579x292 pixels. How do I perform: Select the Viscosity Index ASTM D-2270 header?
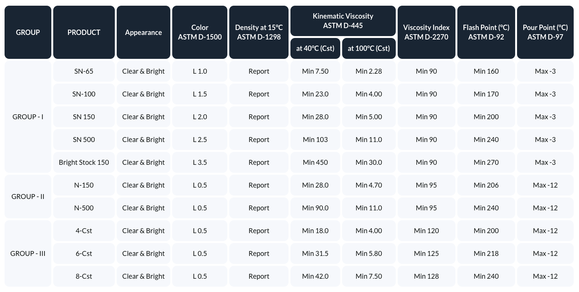426,32
